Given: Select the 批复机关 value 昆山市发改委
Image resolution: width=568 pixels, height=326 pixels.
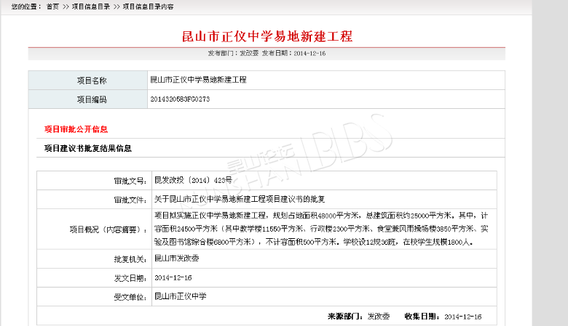Looking at the screenshot, I should (176, 258).
